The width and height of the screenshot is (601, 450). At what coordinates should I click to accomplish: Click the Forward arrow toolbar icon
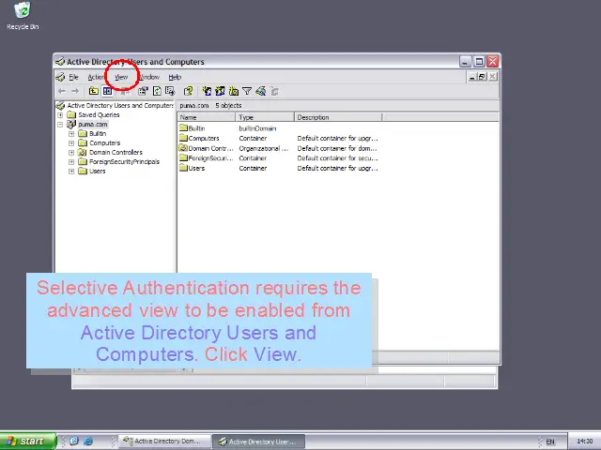pos(75,91)
